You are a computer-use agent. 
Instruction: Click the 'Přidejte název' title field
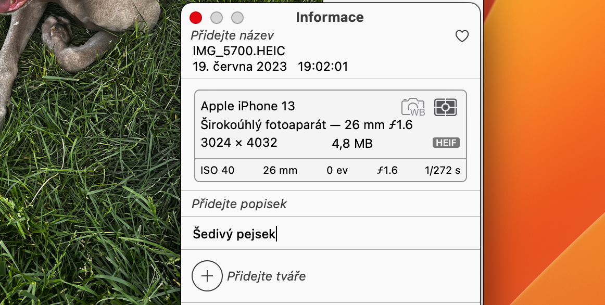[x=232, y=35]
